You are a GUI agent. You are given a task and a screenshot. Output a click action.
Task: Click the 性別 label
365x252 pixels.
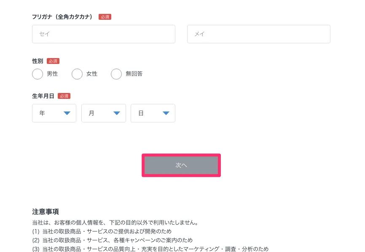point(38,61)
